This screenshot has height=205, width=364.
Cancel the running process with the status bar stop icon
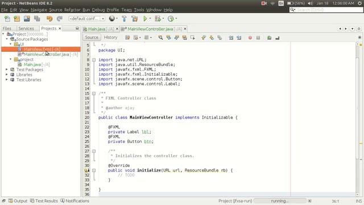309,201
